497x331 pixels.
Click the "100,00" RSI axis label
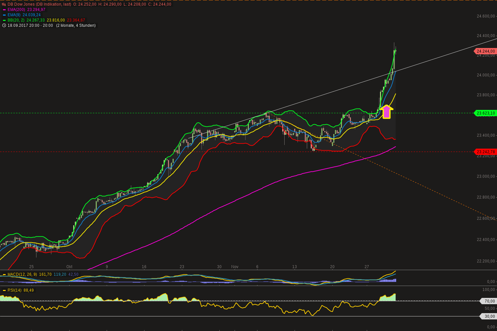pyautogui.click(x=489, y=290)
